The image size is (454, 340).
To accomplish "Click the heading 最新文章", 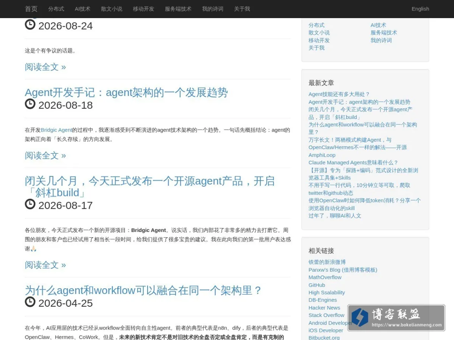I will (x=321, y=83).
